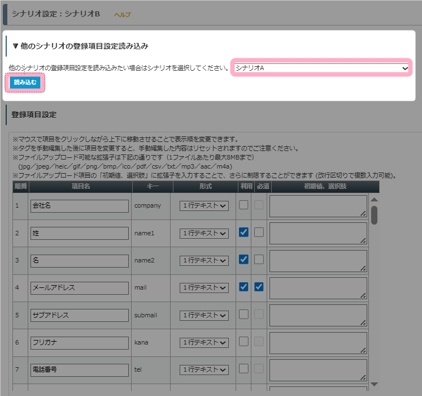Viewport: 422px width, 396px height.
Task: Edit the メールアドレス item name field
Action: pos(80,288)
